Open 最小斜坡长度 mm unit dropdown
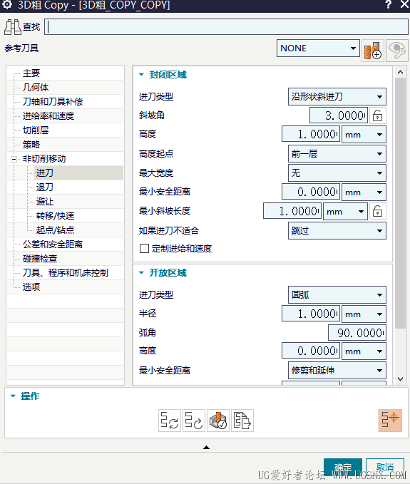Image resolution: width=410 pixels, height=484 pixels. point(345,212)
